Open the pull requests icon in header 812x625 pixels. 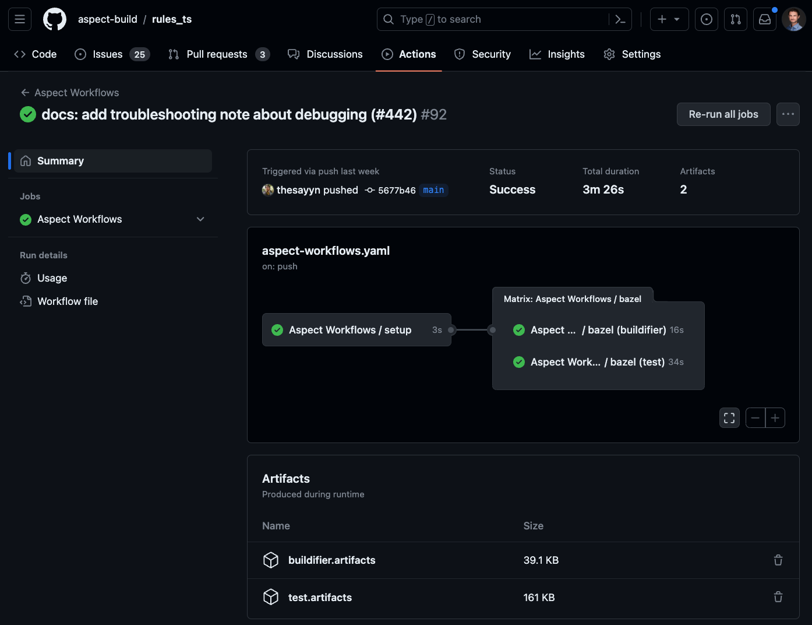[736, 19]
